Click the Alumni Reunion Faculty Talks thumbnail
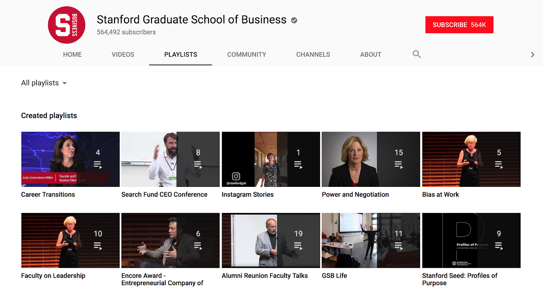Image resolution: width=543 pixels, height=292 pixels. coord(271,240)
